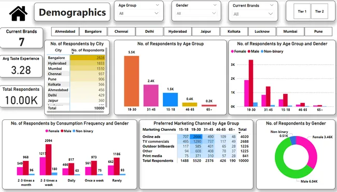
Task: Click the Male legend marker in Consumption Frequency chart
Action: [62, 131]
